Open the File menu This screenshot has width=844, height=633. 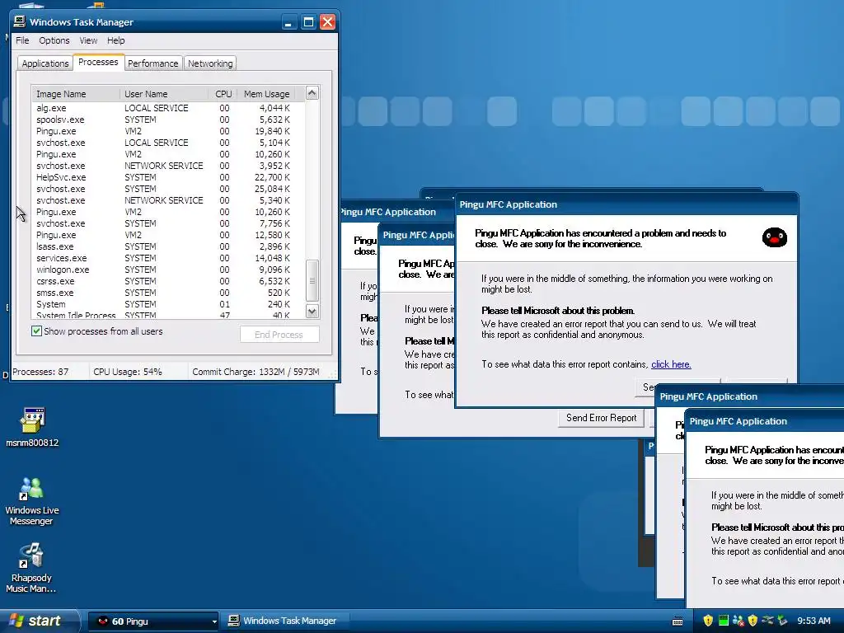[22, 40]
